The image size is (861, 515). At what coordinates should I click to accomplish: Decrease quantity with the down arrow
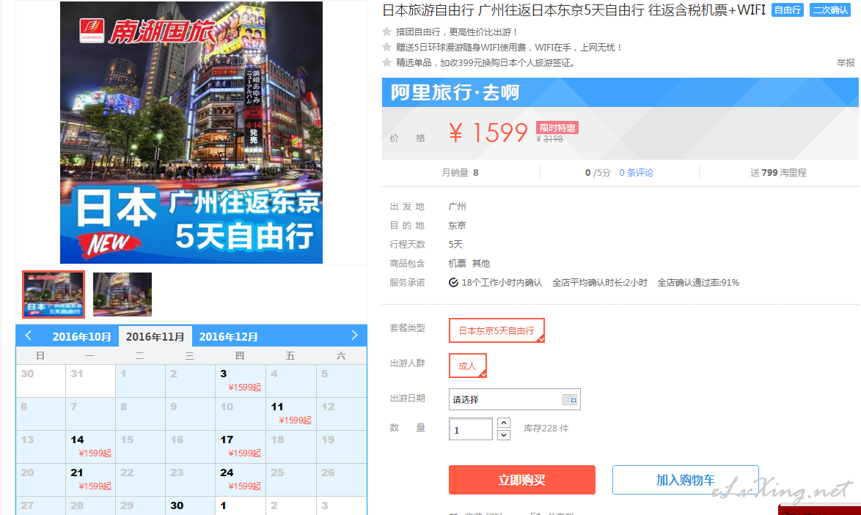click(x=504, y=435)
